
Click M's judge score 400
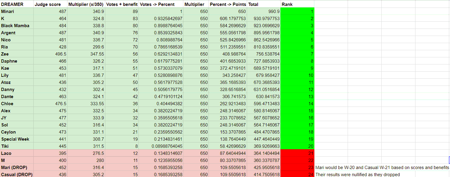[51, 161]
